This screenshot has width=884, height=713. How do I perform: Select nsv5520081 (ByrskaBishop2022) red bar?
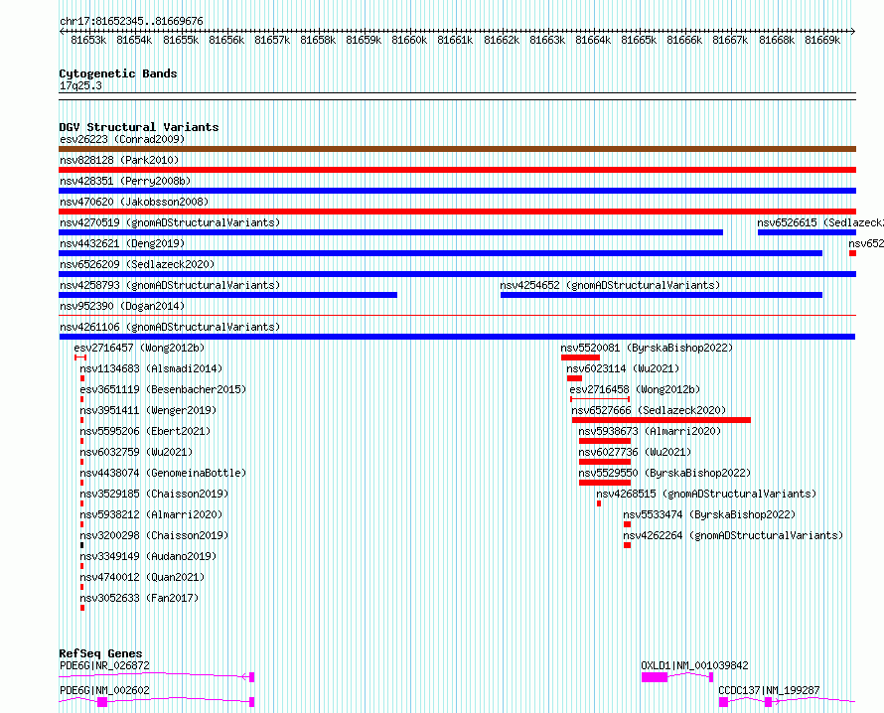[x=580, y=357]
